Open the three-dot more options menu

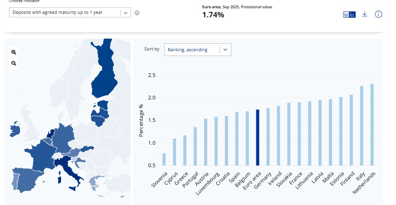(379, 14)
